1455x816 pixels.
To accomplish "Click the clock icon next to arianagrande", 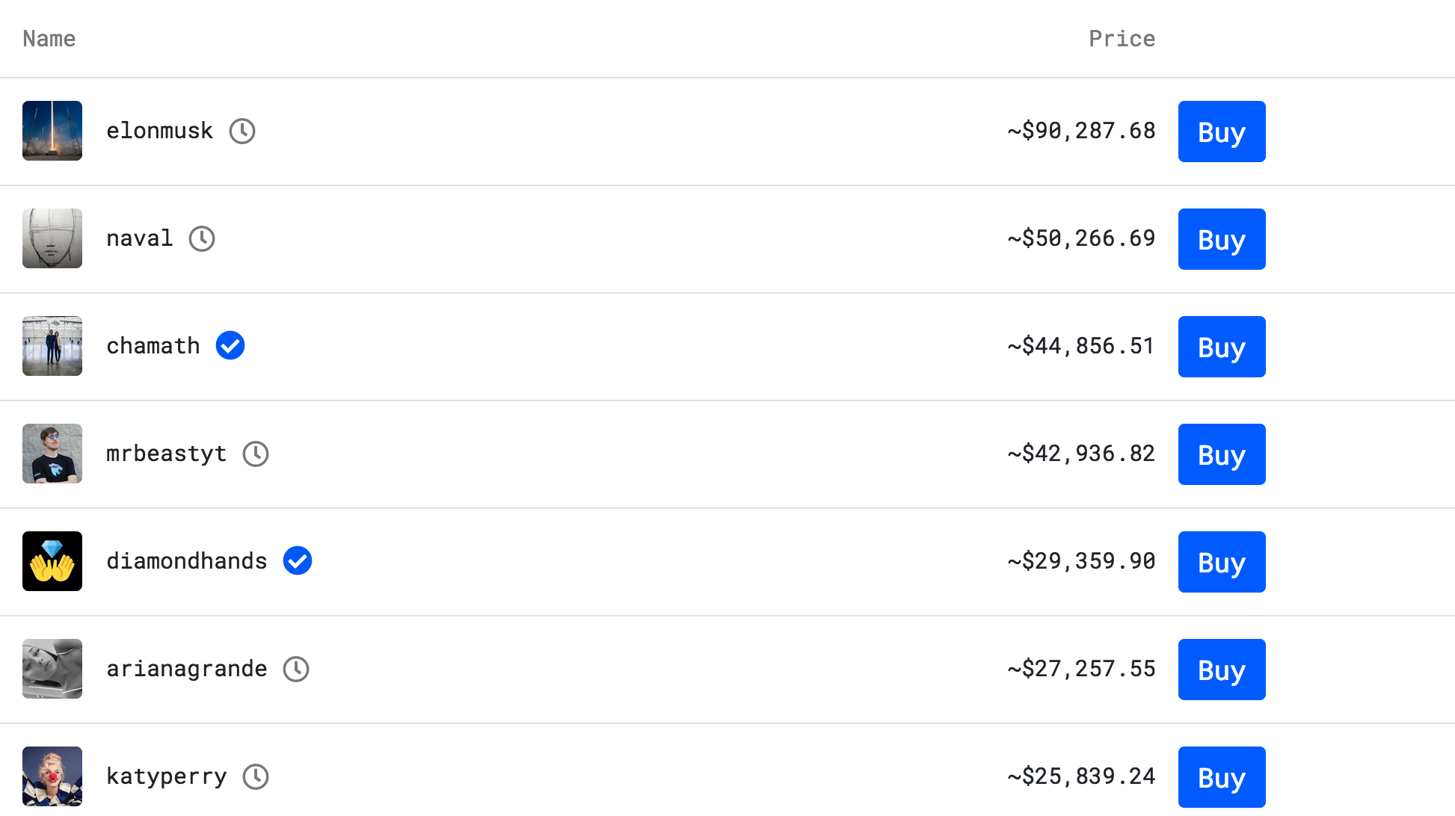I will (296, 669).
